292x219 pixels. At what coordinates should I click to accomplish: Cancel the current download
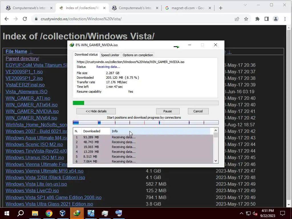click(x=198, y=111)
